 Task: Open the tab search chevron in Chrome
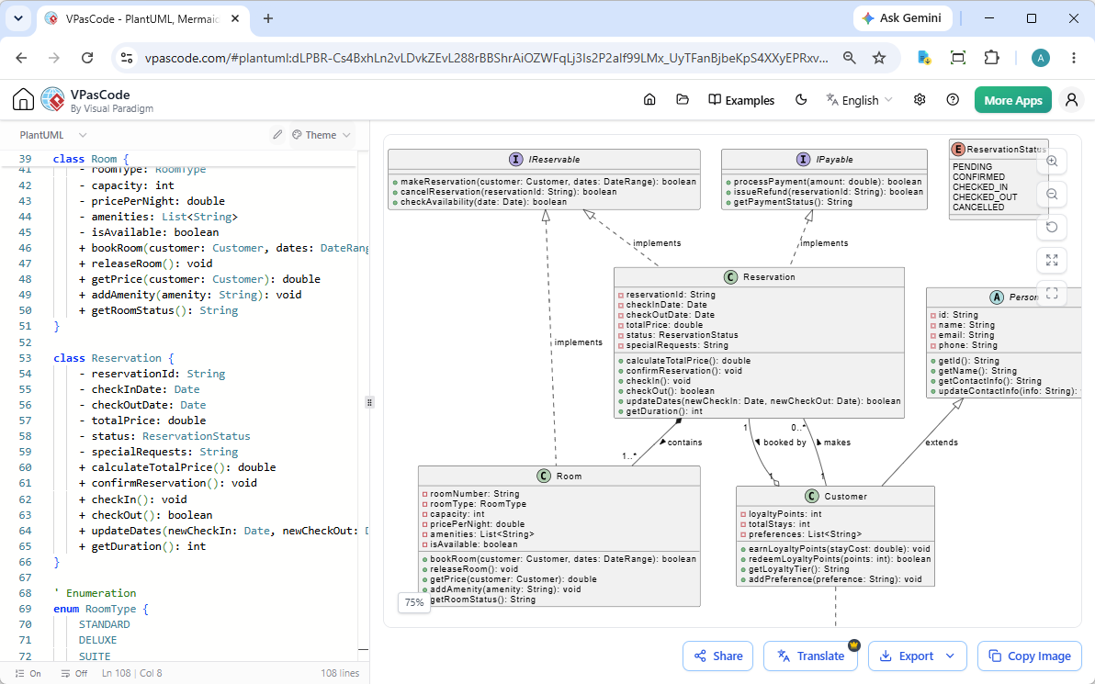coord(18,19)
